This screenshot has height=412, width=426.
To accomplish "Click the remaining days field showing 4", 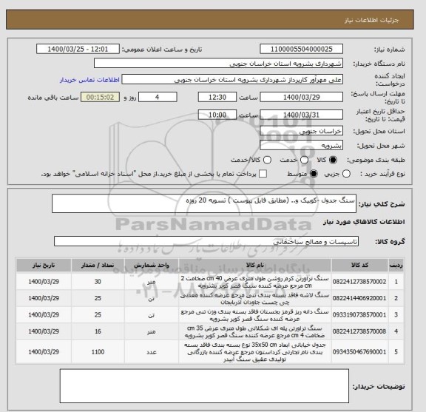I will [x=158, y=97].
